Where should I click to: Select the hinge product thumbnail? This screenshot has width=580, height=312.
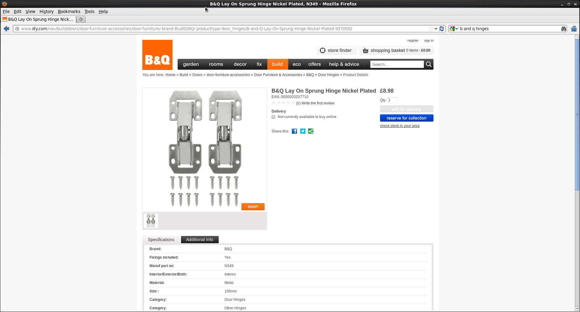coord(151,221)
